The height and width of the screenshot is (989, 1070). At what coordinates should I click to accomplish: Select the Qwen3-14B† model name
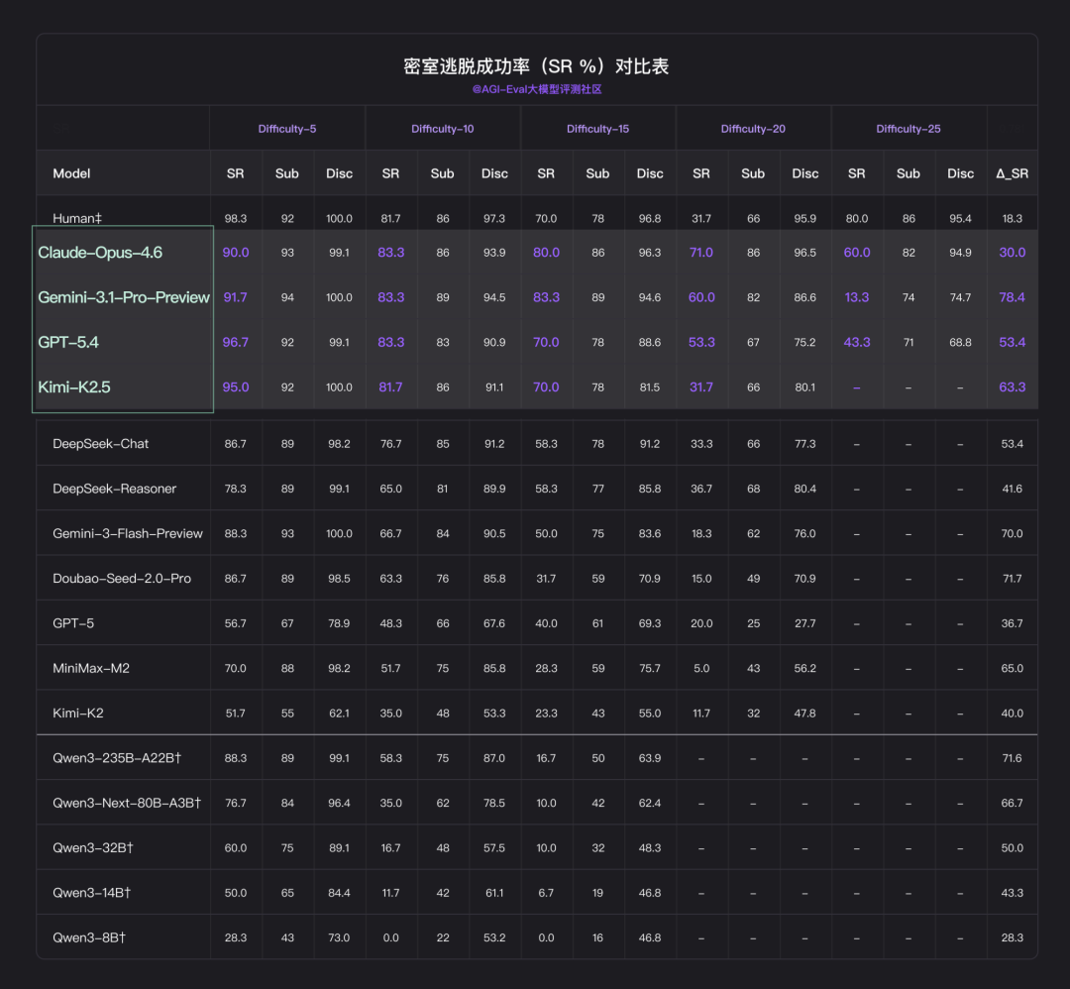(91, 893)
